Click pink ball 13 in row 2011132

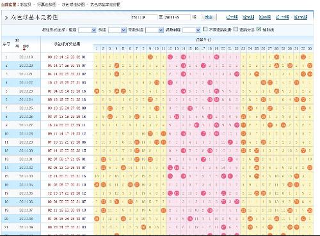[x=177, y=168]
